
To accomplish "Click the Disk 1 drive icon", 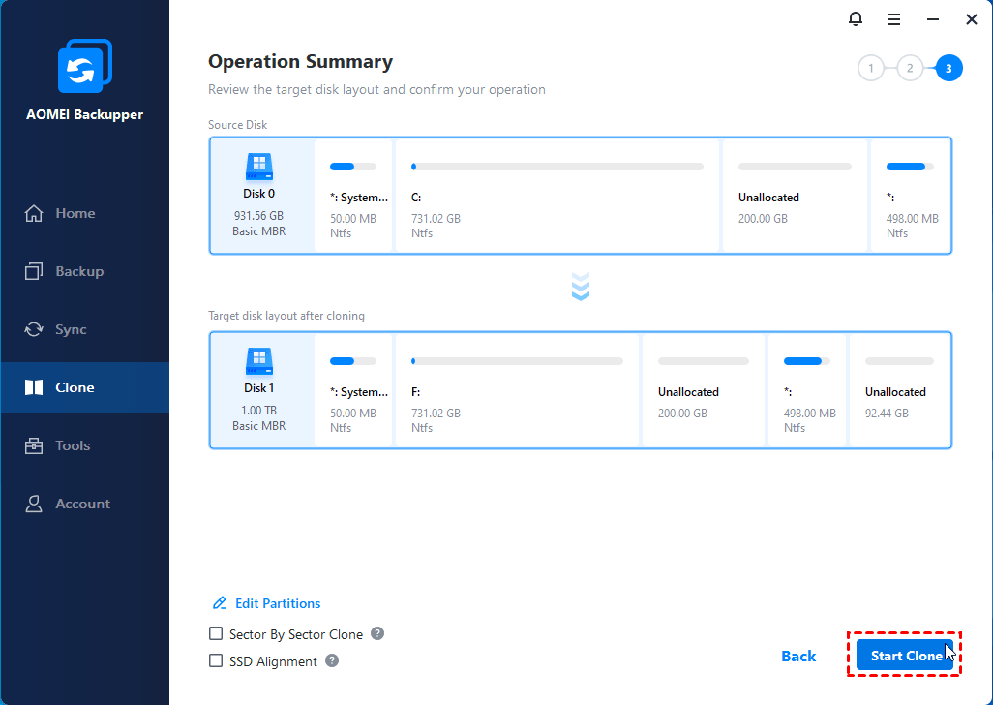I will (259, 361).
